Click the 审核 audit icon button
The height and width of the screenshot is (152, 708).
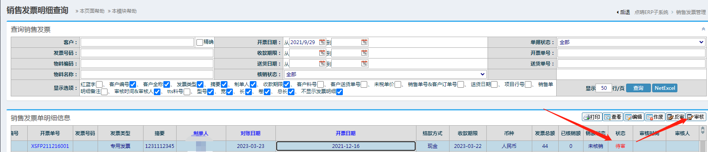696,117
